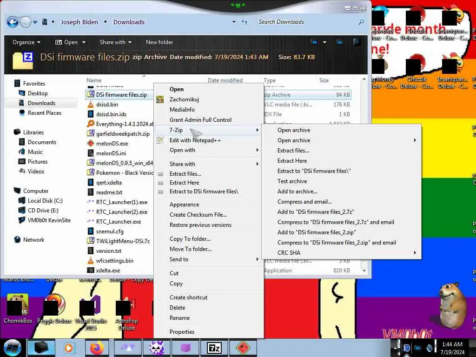This screenshot has height=357, width=476.
Task: Open the 7-Zip taskbar icon
Action: pos(214,348)
